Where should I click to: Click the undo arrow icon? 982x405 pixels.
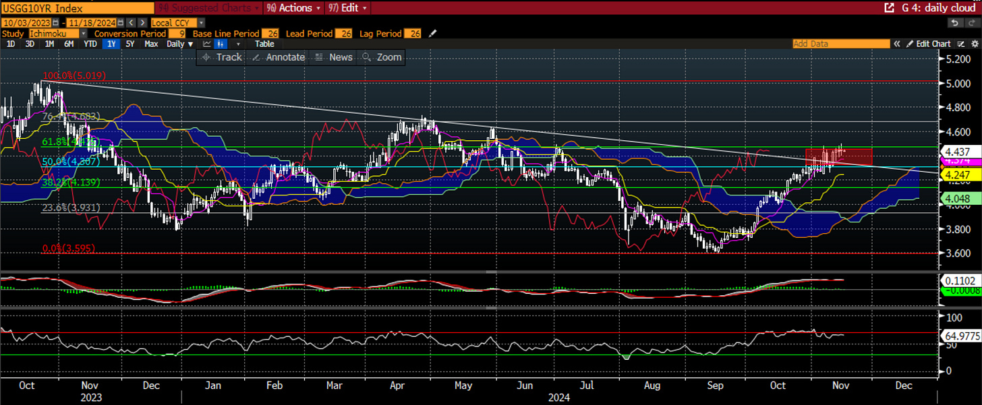(955, 23)
